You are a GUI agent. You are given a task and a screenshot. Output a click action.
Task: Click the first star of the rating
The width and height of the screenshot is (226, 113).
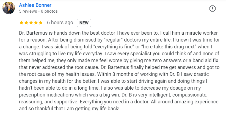[21, 23]
